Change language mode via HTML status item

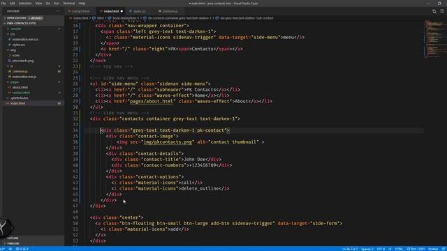click(399, 249)
